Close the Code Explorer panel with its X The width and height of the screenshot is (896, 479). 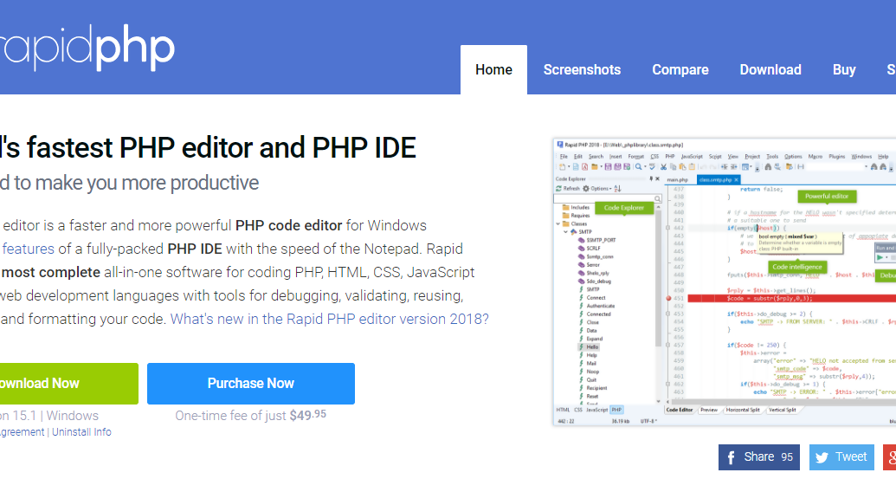[658, 179]
